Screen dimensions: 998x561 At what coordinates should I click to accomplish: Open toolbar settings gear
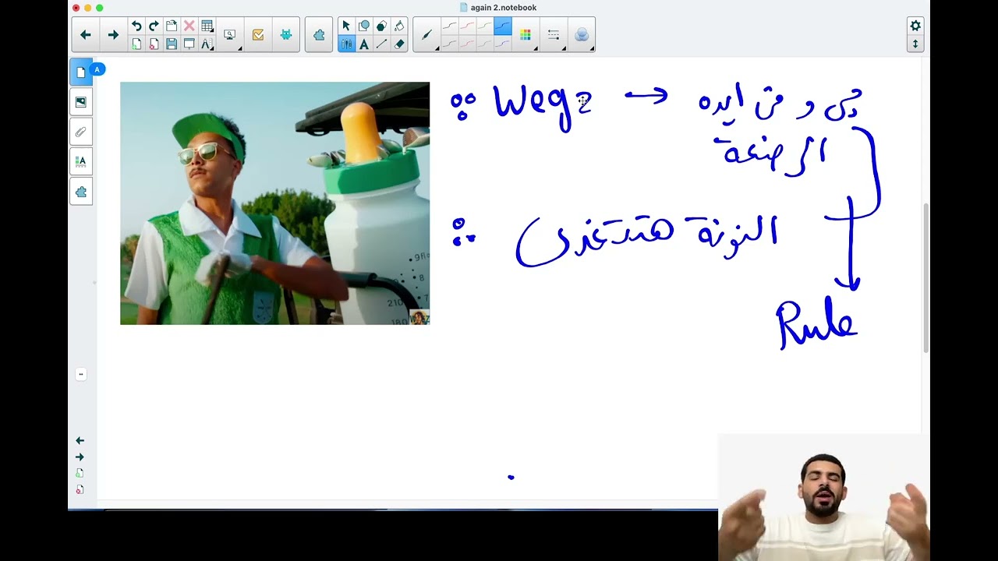click(x=915, y=26)
